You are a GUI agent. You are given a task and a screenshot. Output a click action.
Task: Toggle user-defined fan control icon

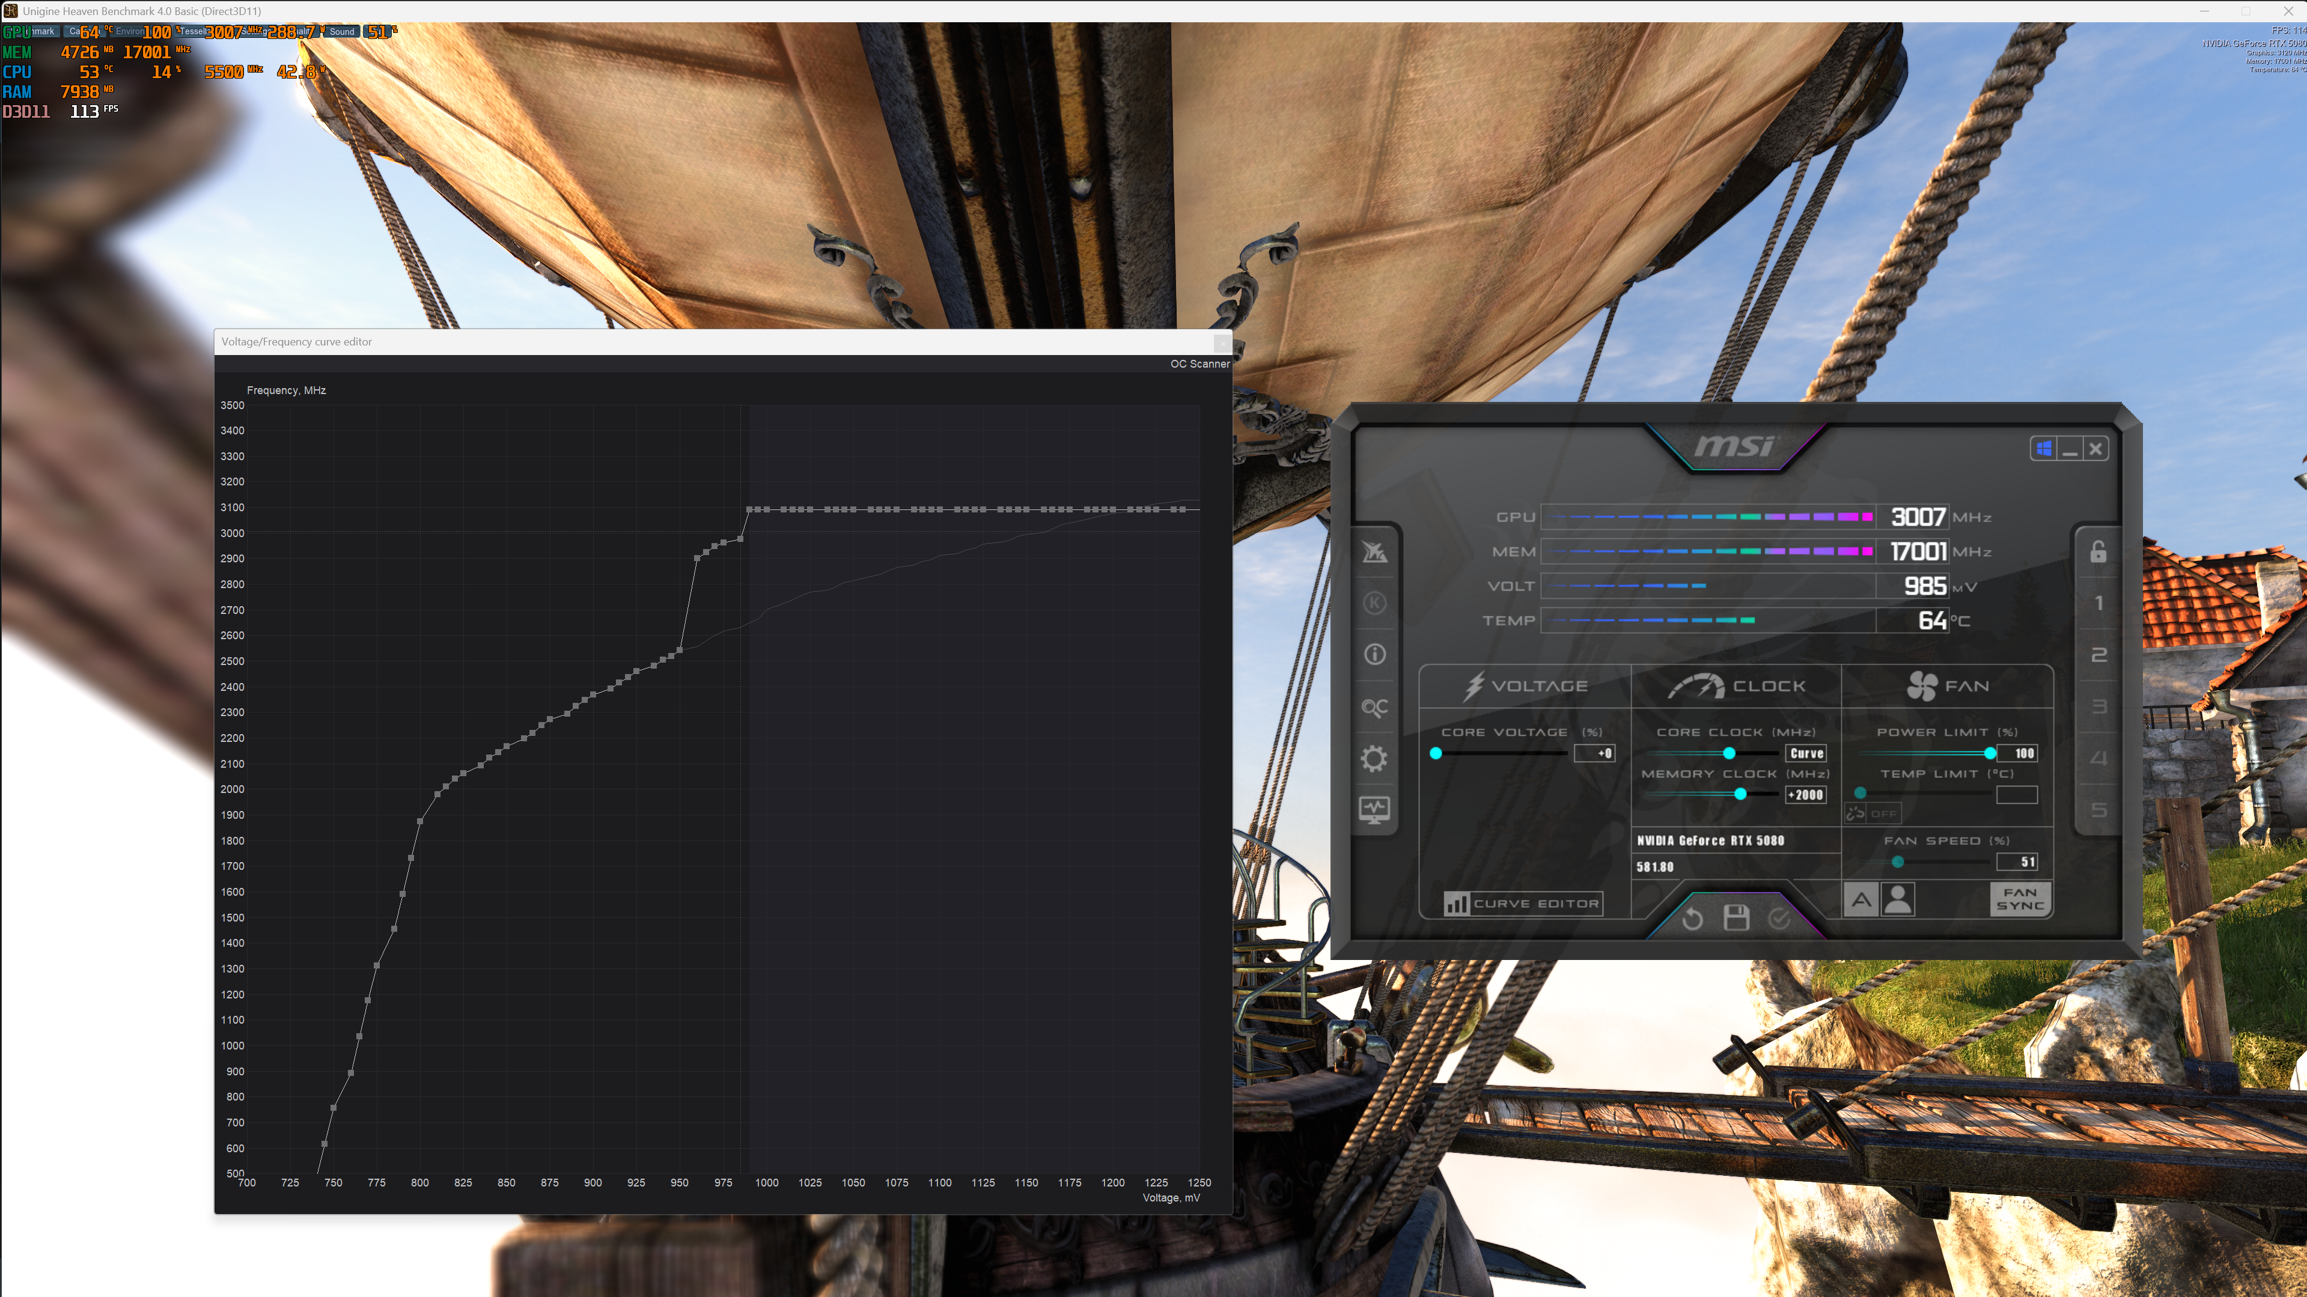[x=1898, y=899]
